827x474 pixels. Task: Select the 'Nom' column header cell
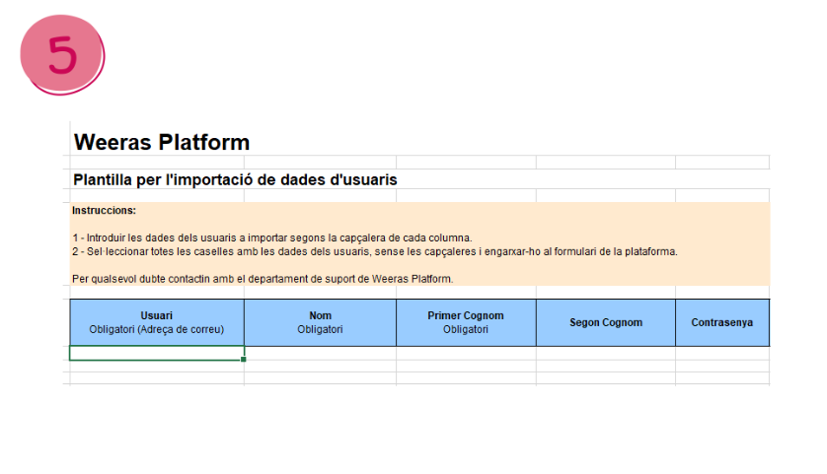320,322
